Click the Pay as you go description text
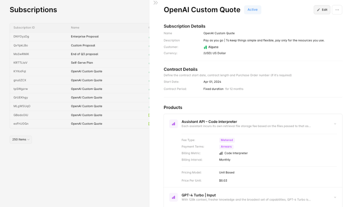 point(264,40)
